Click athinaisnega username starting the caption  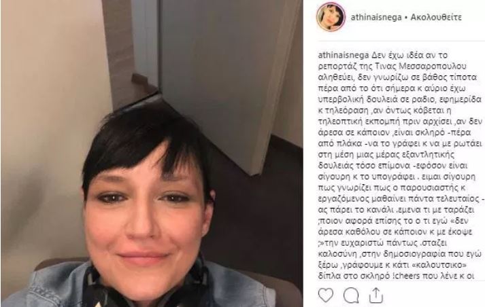(344, 55)
